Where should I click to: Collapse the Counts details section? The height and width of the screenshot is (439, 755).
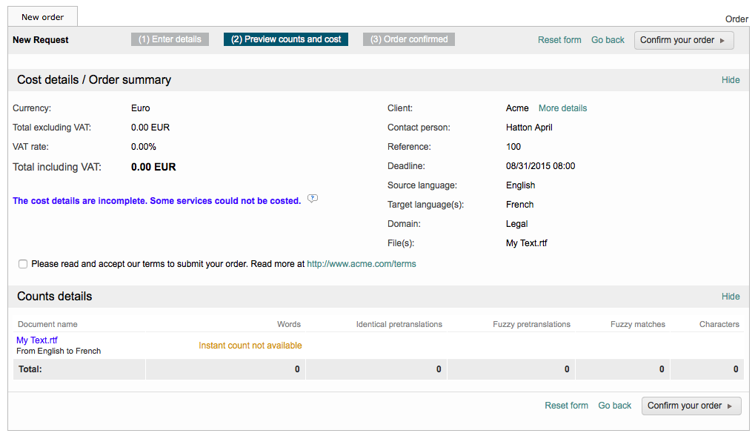(x=730, y=297)
